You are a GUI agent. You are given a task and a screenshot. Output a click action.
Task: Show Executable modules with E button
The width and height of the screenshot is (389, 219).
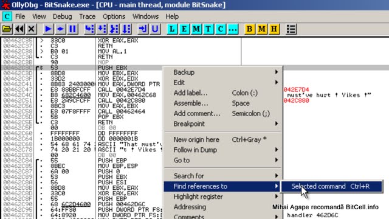(x=184, y=29)
